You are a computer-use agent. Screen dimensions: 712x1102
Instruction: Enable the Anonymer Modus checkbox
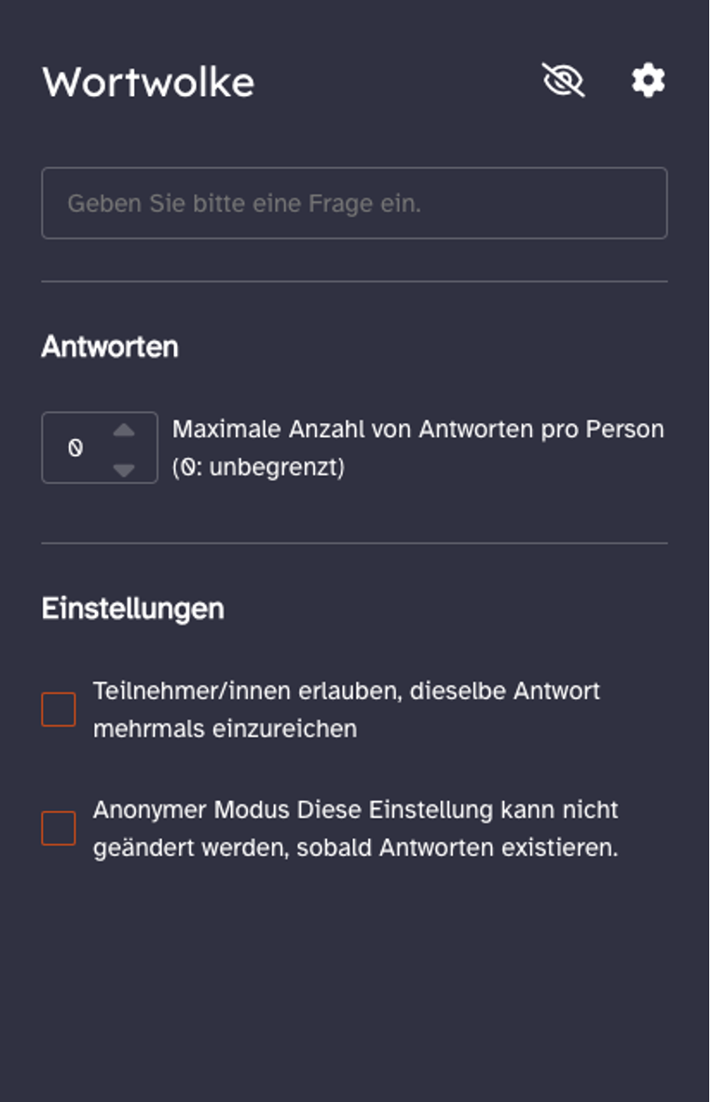pos(59,828)
